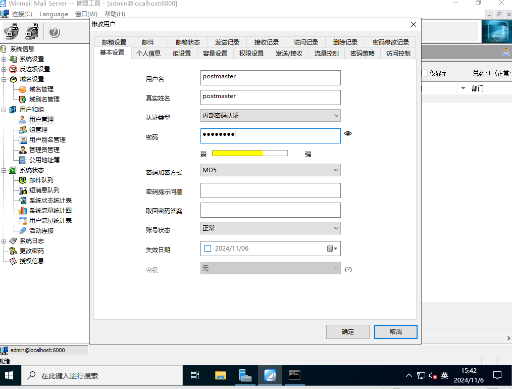Viewport: 512px width, 389px height.
Task: Click the 域名管理 icon
Action: (x=23, y=89)
